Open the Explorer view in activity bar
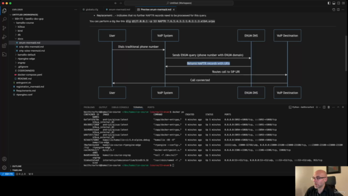348x196 pixels. point(4,11)
